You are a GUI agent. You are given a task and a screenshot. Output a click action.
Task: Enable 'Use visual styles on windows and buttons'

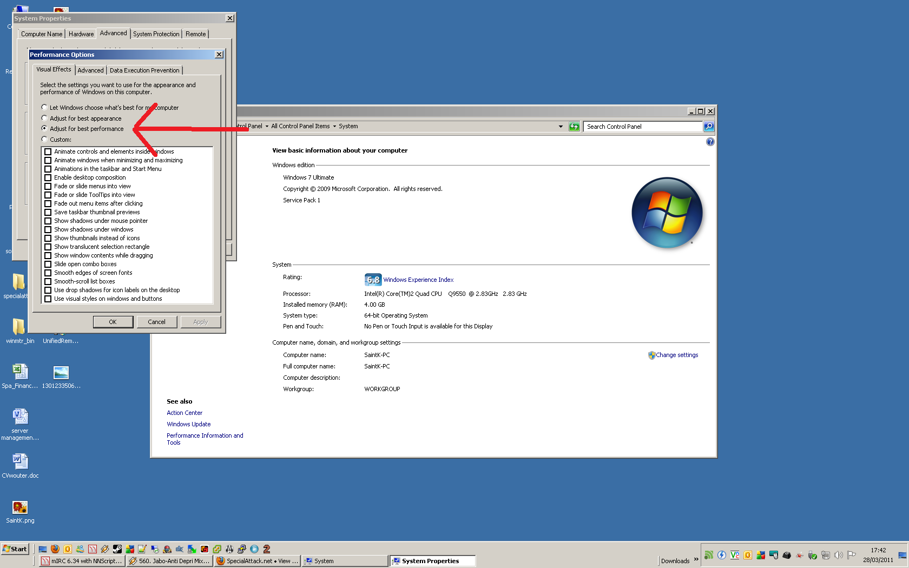(48, 299)
